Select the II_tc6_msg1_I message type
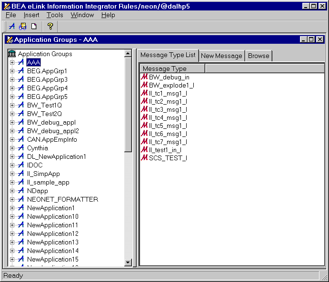This screenshot has width=329, height=282. (x=168, y=134)
